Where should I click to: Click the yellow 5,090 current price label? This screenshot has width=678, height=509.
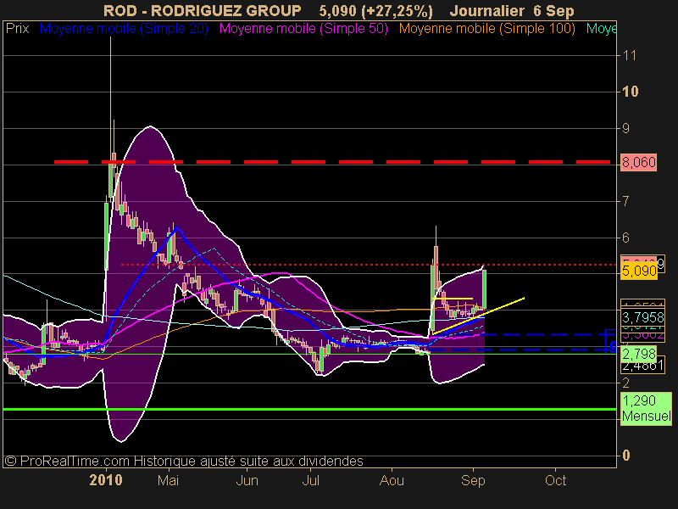(x=639, y=271)
